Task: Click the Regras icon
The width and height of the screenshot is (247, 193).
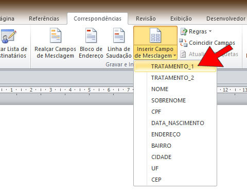Action: coord(184,31)
